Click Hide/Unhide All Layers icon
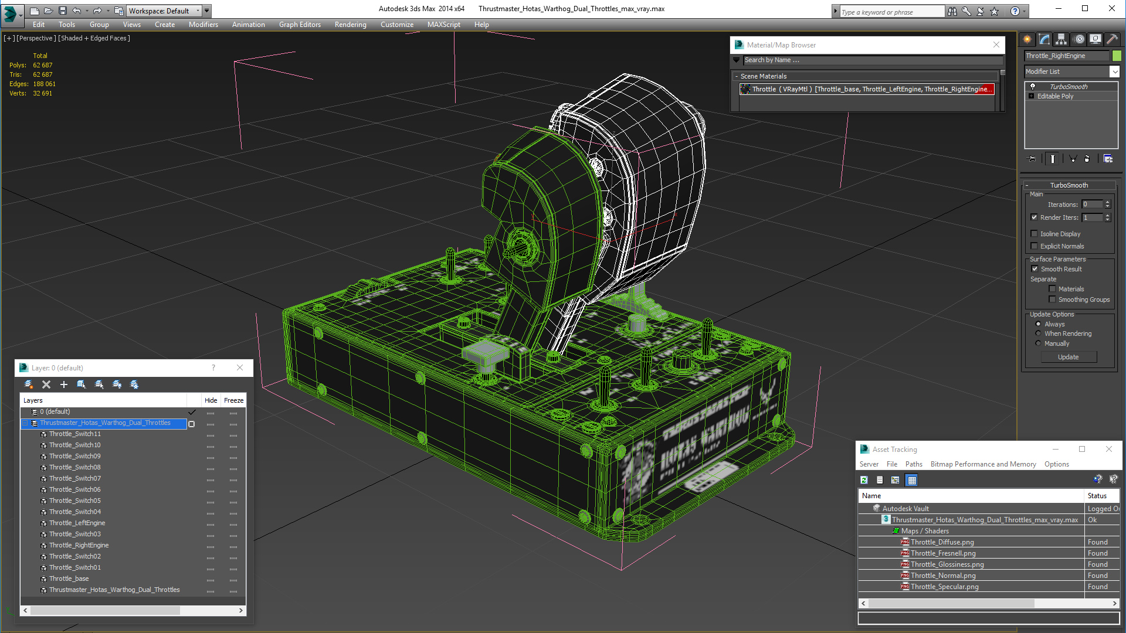 pos(117,384)
